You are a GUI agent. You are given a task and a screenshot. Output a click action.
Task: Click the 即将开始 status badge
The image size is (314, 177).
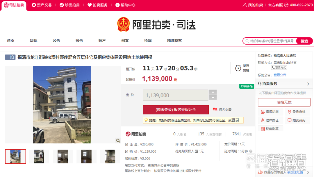point(247,86)
